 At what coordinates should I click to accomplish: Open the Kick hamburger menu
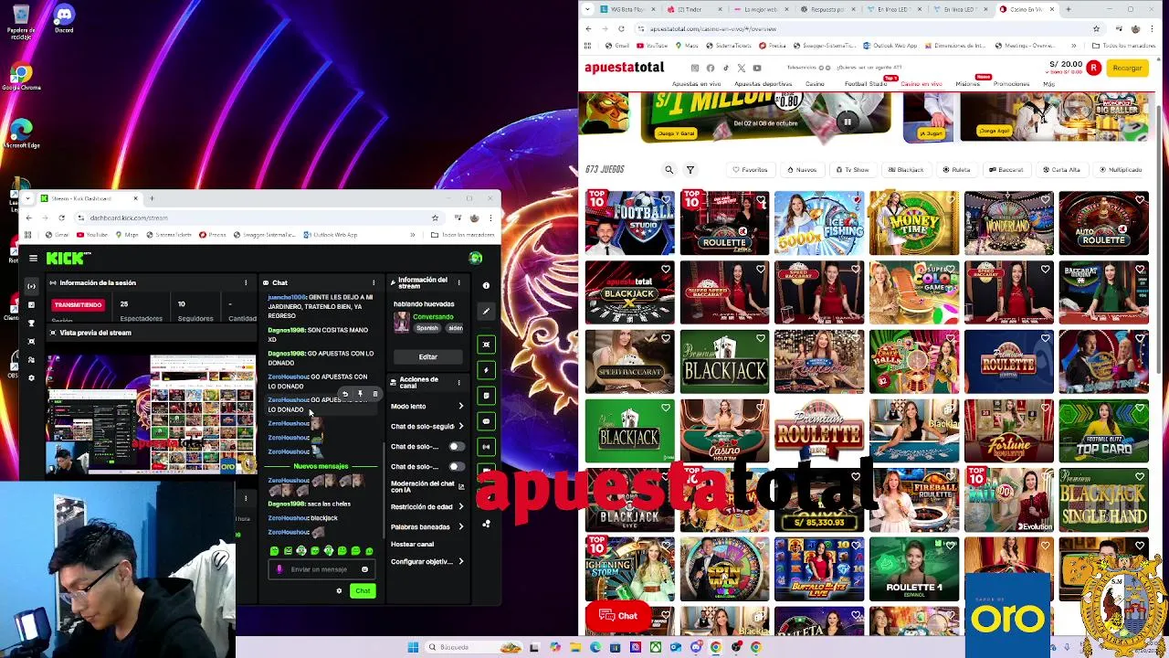point(33,259)
